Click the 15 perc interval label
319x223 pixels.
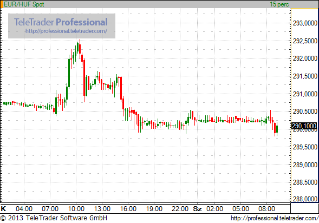point(279,4)
